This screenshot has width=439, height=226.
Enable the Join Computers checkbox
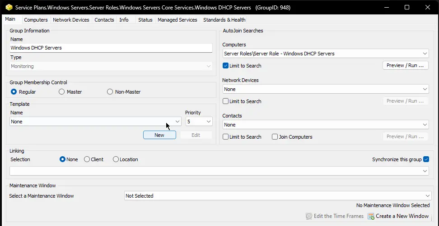click(x=275, y=137)
